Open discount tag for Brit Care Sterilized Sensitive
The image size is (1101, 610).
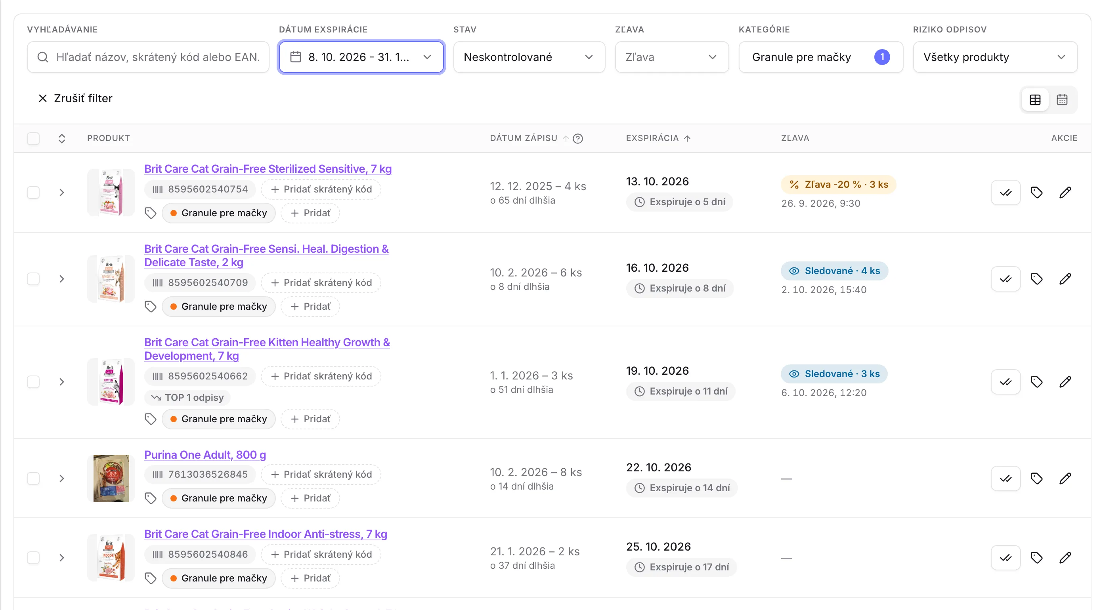click(1036, 193)
